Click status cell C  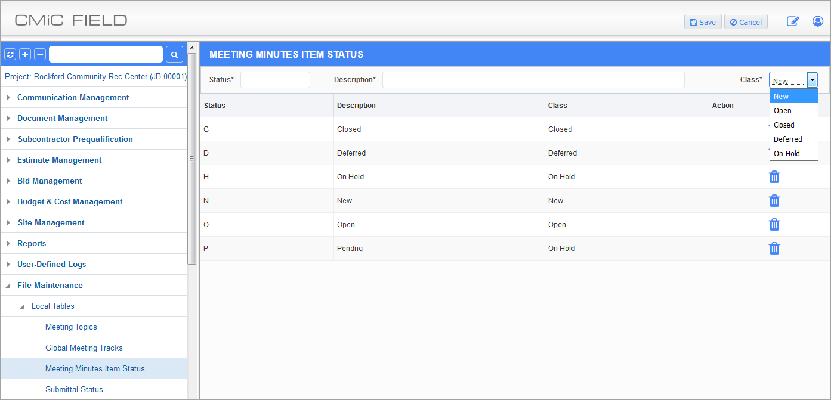(267, 129)
